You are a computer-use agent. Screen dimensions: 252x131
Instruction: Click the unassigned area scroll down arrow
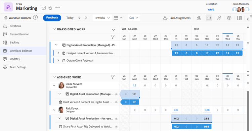tap(248, 72)
